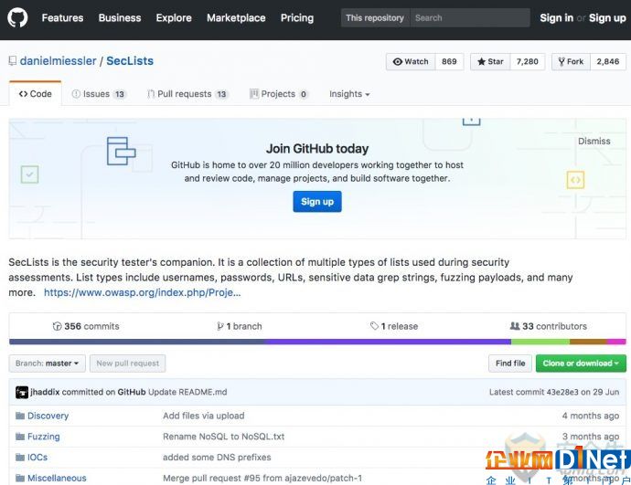Image resolution: width=631 pixels, height=485 pixels.
Task: Click the GitHub octocat logo
Action: pos(17,17)
